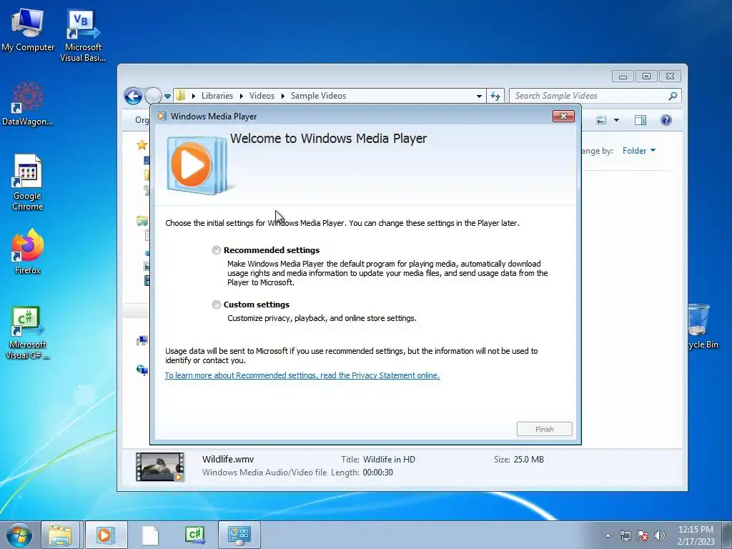Open Google Chrome desktop shortcut
The image size is (732, 549).
pos(28,182)
